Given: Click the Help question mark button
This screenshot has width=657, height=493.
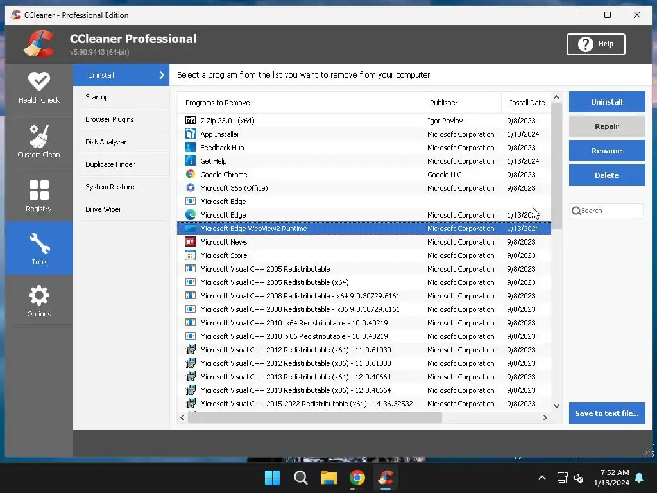Looking at the screenshot, I should pyautogui.click(x=596, y=44).
